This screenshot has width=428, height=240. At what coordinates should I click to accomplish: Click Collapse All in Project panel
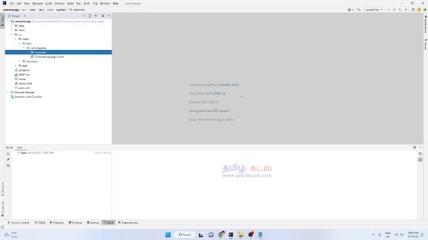click(96, 16)
